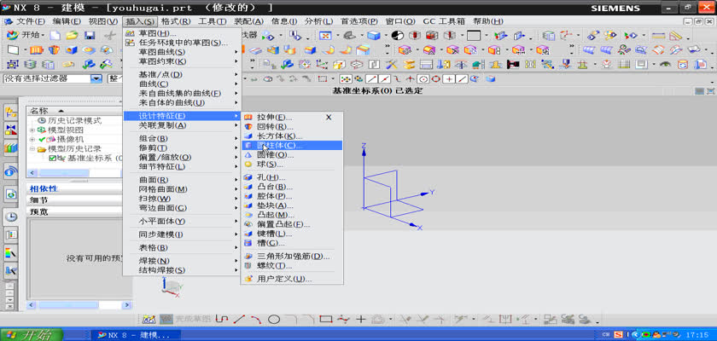717x341 pixels.
Task: Click the New file icon in the toolbar
Action: click(55, 35)
